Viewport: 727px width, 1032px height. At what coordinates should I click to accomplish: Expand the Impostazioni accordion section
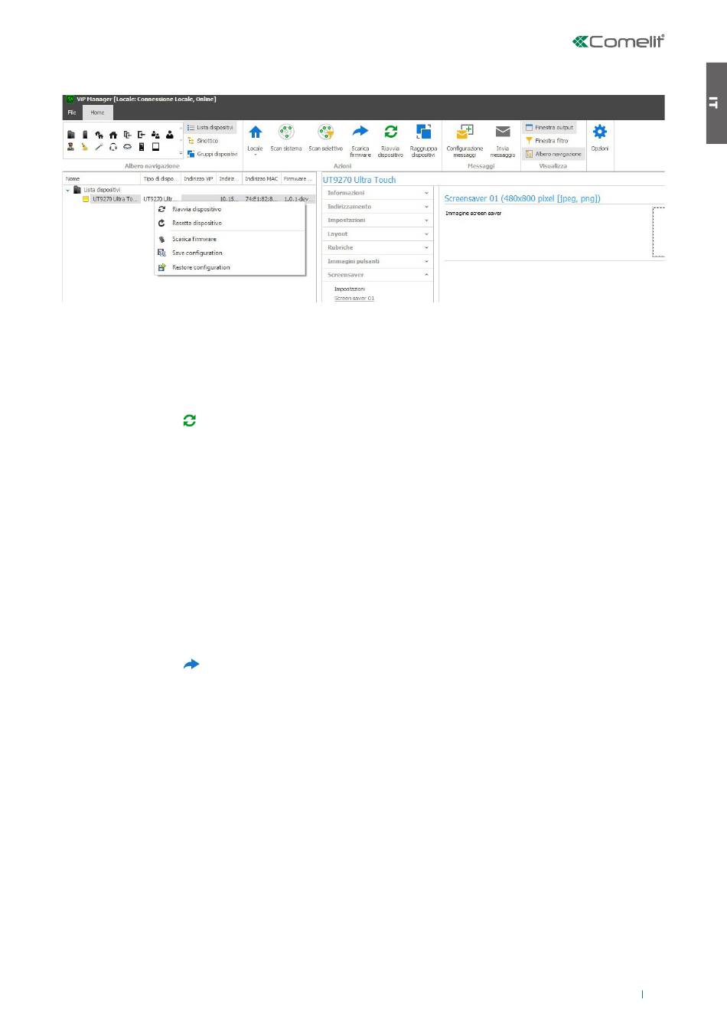(377, 220)
